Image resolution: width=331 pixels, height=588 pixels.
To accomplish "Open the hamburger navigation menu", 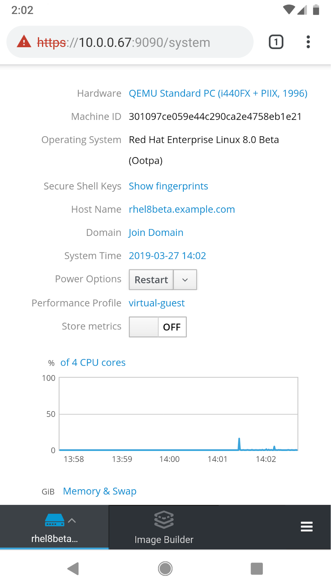I will [x=307, y=527].
